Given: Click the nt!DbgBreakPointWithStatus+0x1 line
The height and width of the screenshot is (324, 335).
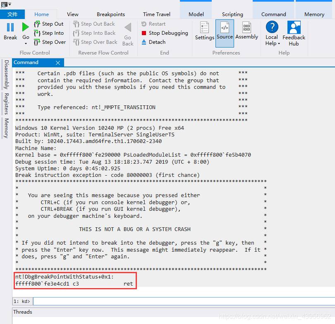Looking at the screenshot, I should (65, 277).
